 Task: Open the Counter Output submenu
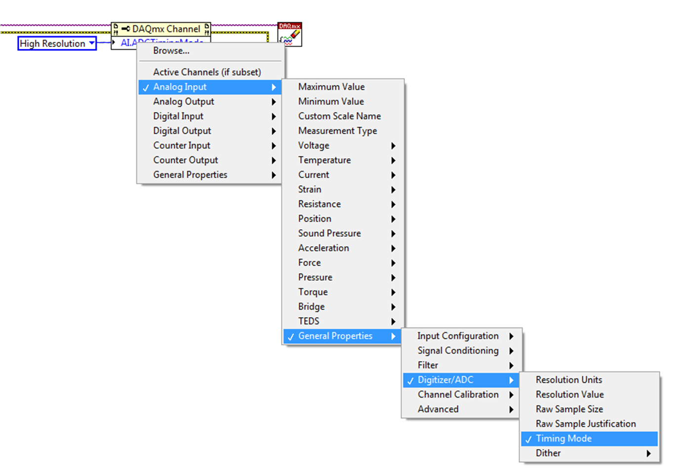point(210,160)
